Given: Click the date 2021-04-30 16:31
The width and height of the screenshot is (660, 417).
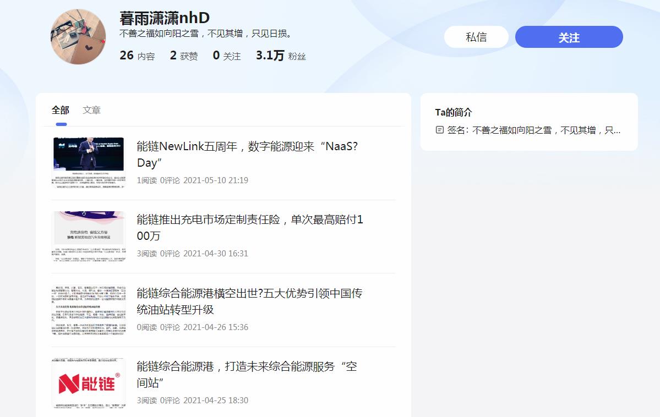Looking at the screenshot, I should point(216,254).
